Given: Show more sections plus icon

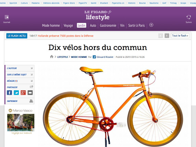Looking at the screenshot, I should click(x=151, y=25).
